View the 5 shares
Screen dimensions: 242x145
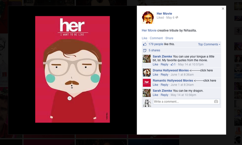click(154, 50)
